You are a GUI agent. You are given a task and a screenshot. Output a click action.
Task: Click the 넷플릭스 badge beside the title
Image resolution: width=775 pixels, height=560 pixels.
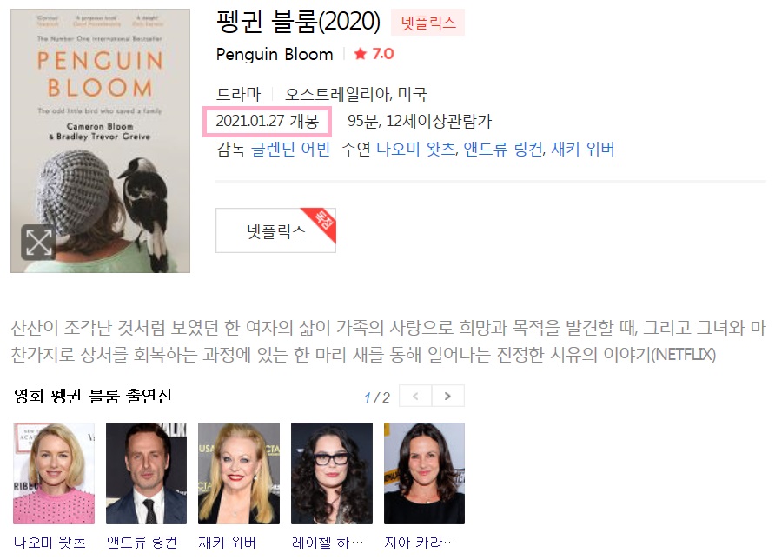coord(428,23)
